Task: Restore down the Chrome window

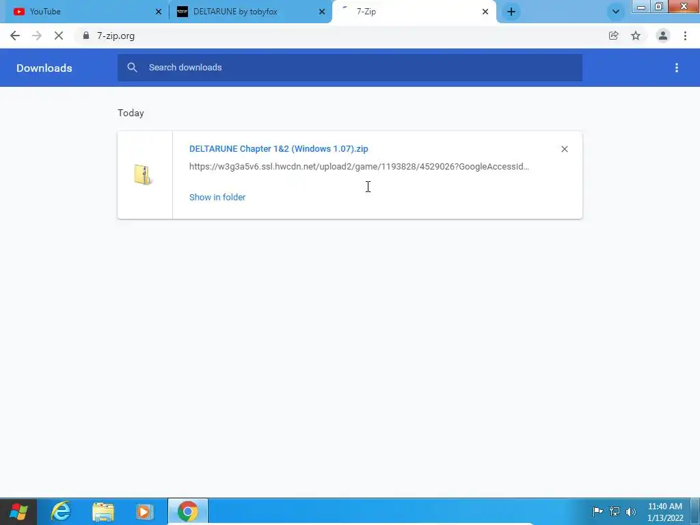Action: 658,6
